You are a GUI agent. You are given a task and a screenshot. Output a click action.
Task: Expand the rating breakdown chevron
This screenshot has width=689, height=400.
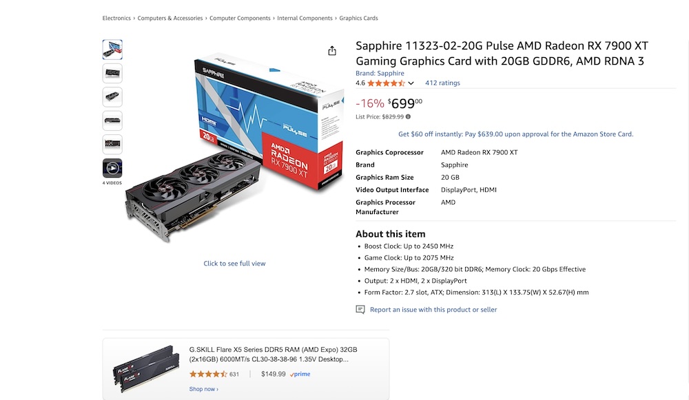click(x=411, y=83)
